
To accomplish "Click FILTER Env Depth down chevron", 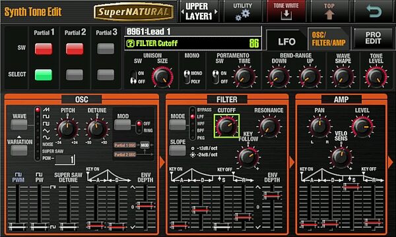I will pyautogui.click(x=257, y=227).
